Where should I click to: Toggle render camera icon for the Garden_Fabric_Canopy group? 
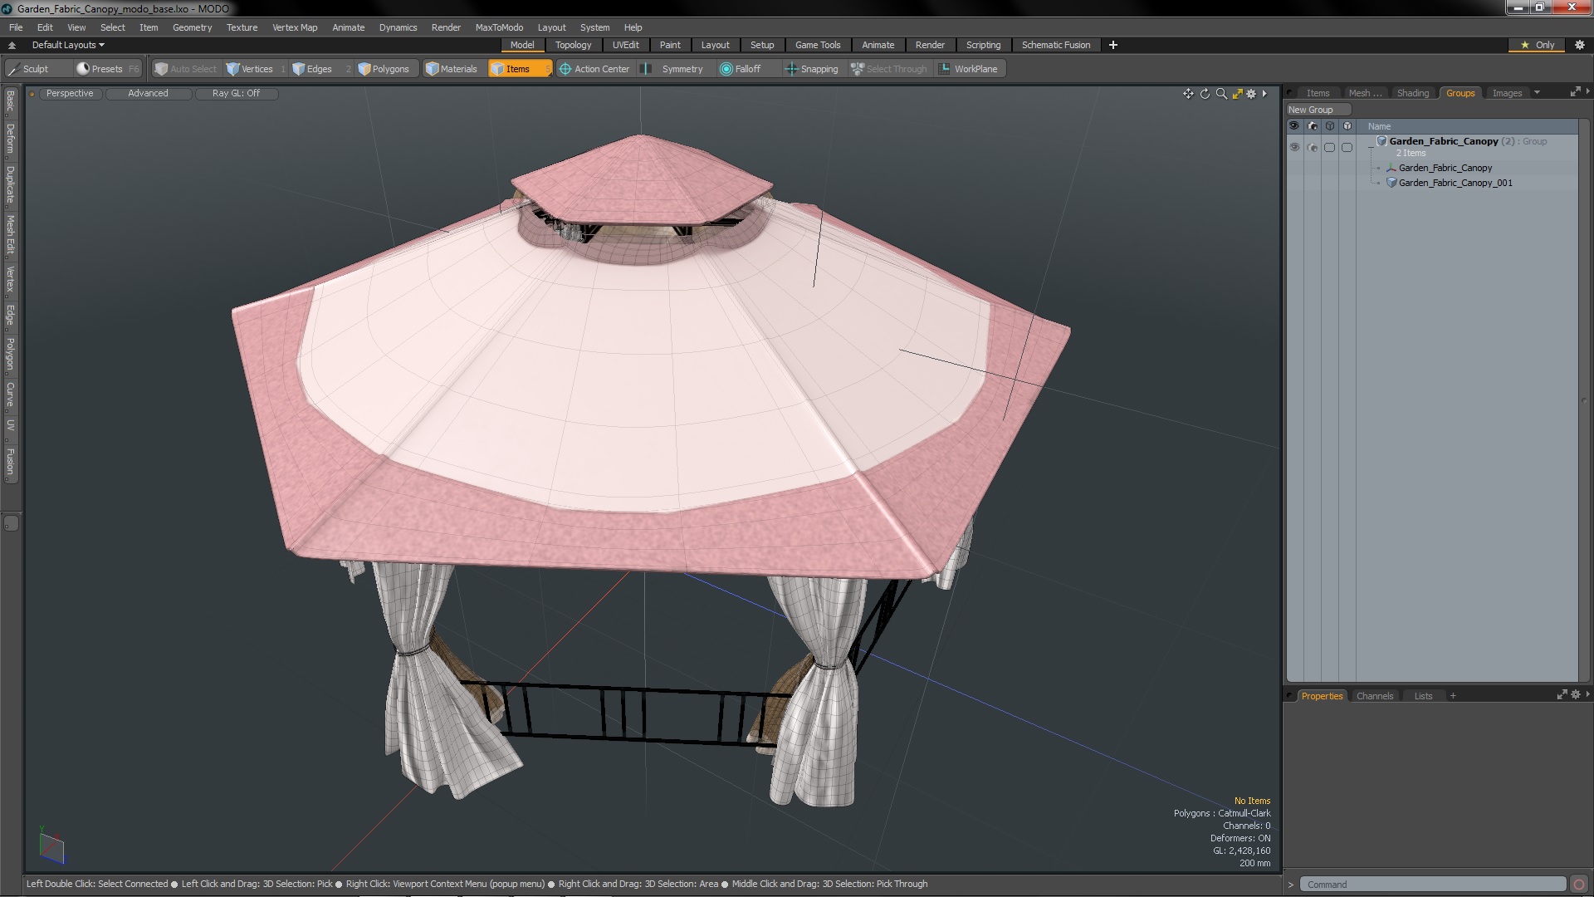(1312, 147)
